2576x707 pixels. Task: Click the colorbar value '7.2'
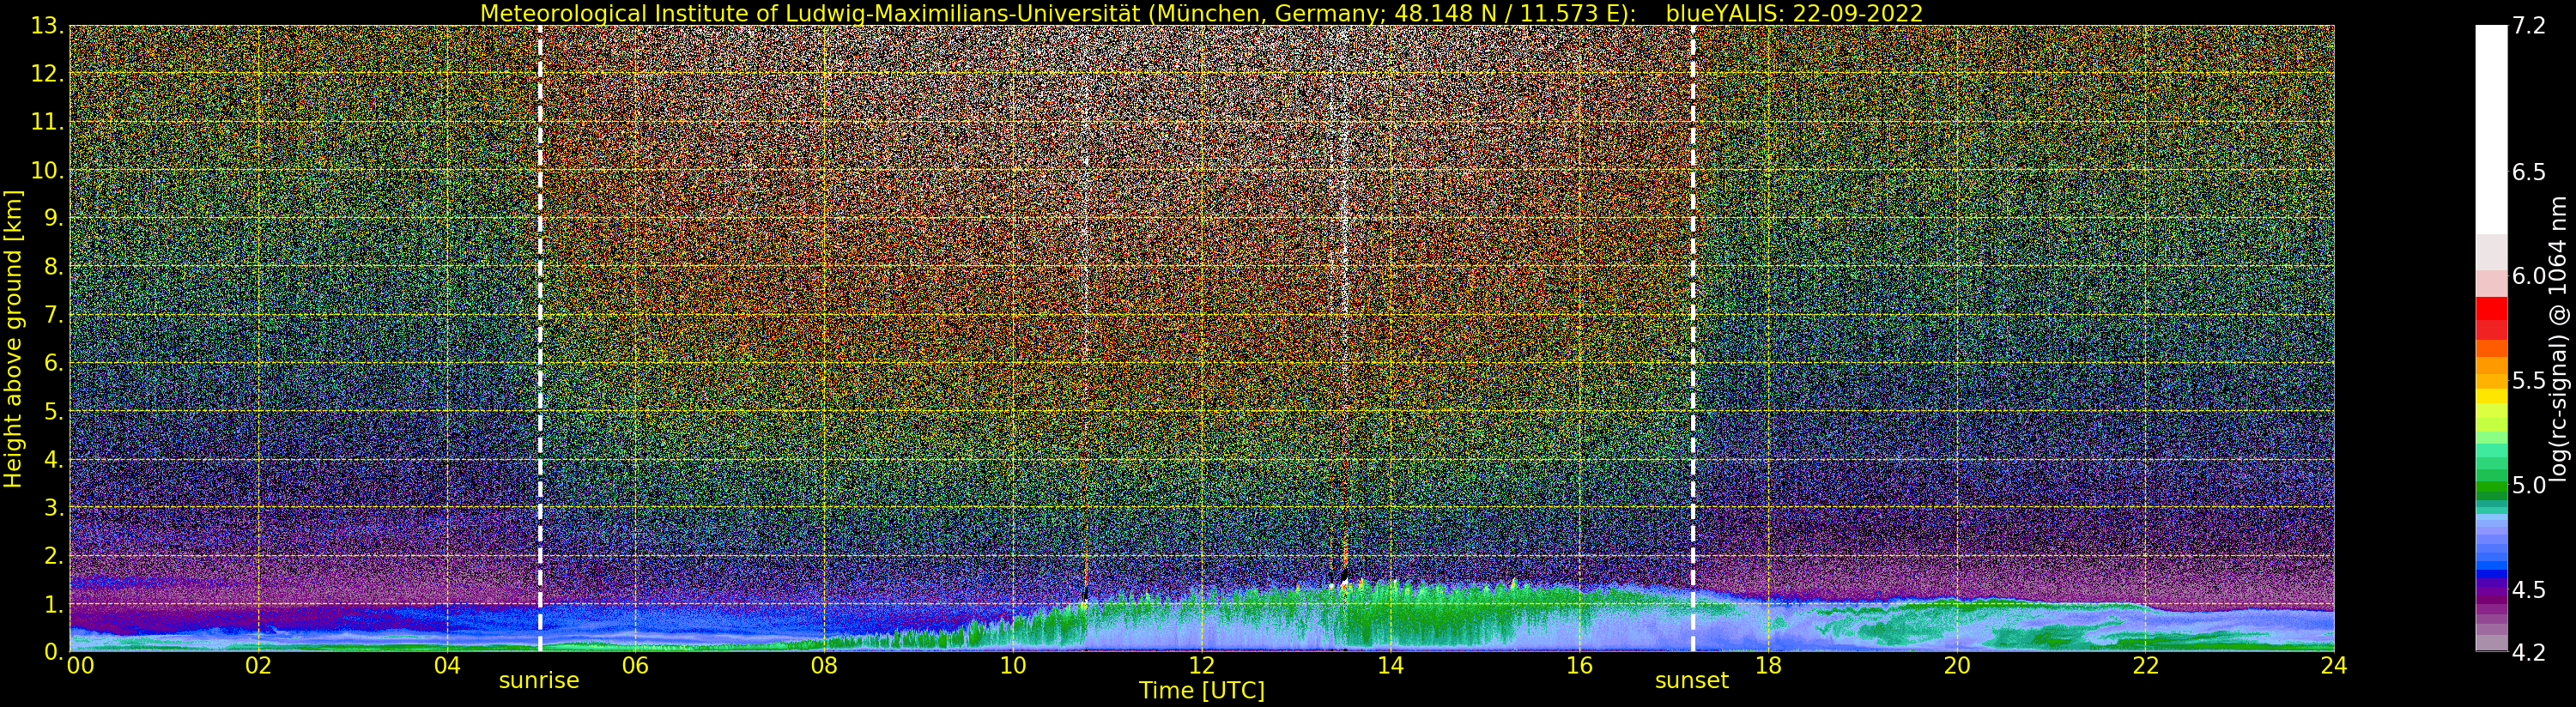click(x=2529, y=26)
